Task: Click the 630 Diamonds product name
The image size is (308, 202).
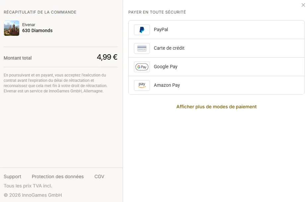Action: coord(37,30)
